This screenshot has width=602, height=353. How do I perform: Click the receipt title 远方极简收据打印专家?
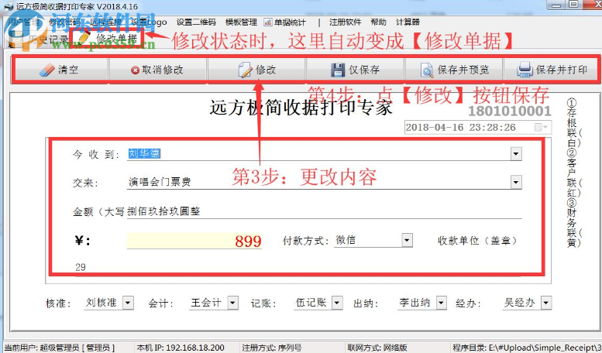pyautogui.click(x=301, y=107)
